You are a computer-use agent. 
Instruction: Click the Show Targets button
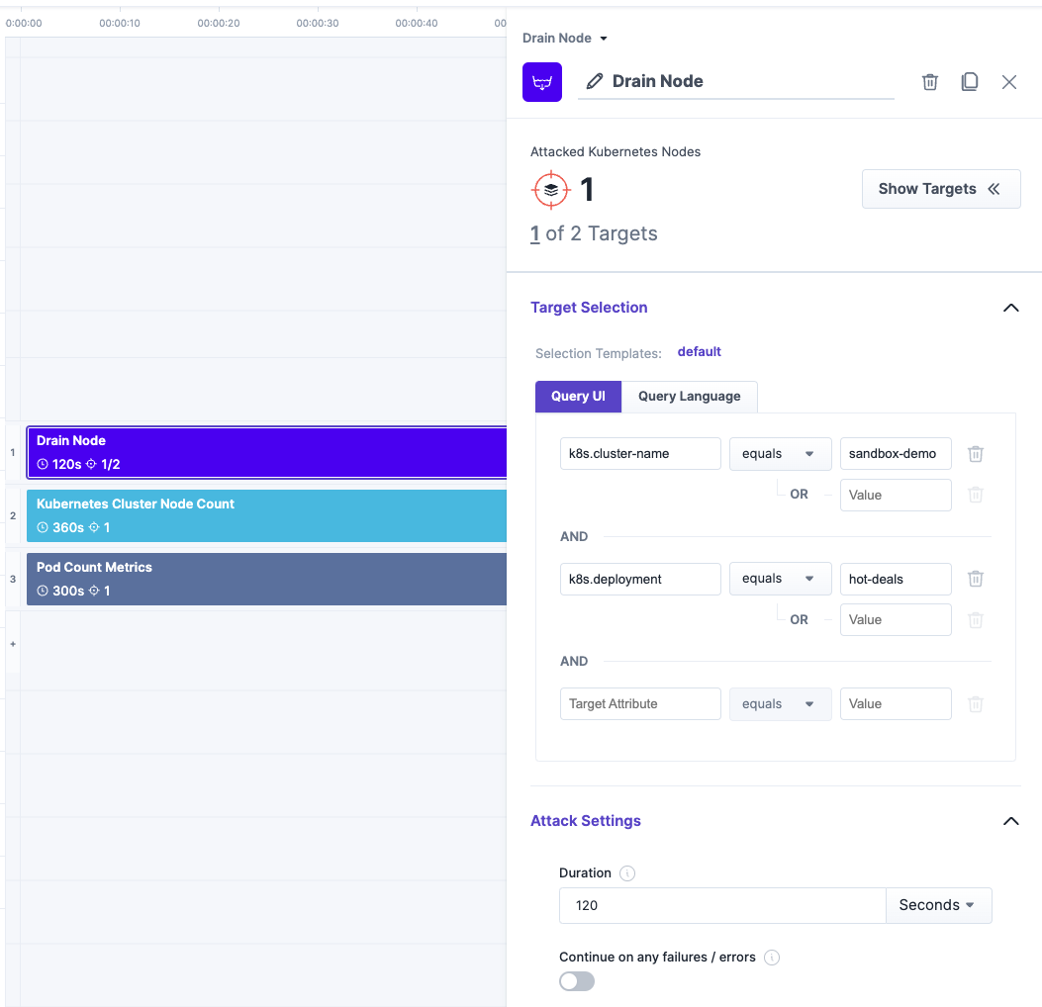(x=941, y=189)
